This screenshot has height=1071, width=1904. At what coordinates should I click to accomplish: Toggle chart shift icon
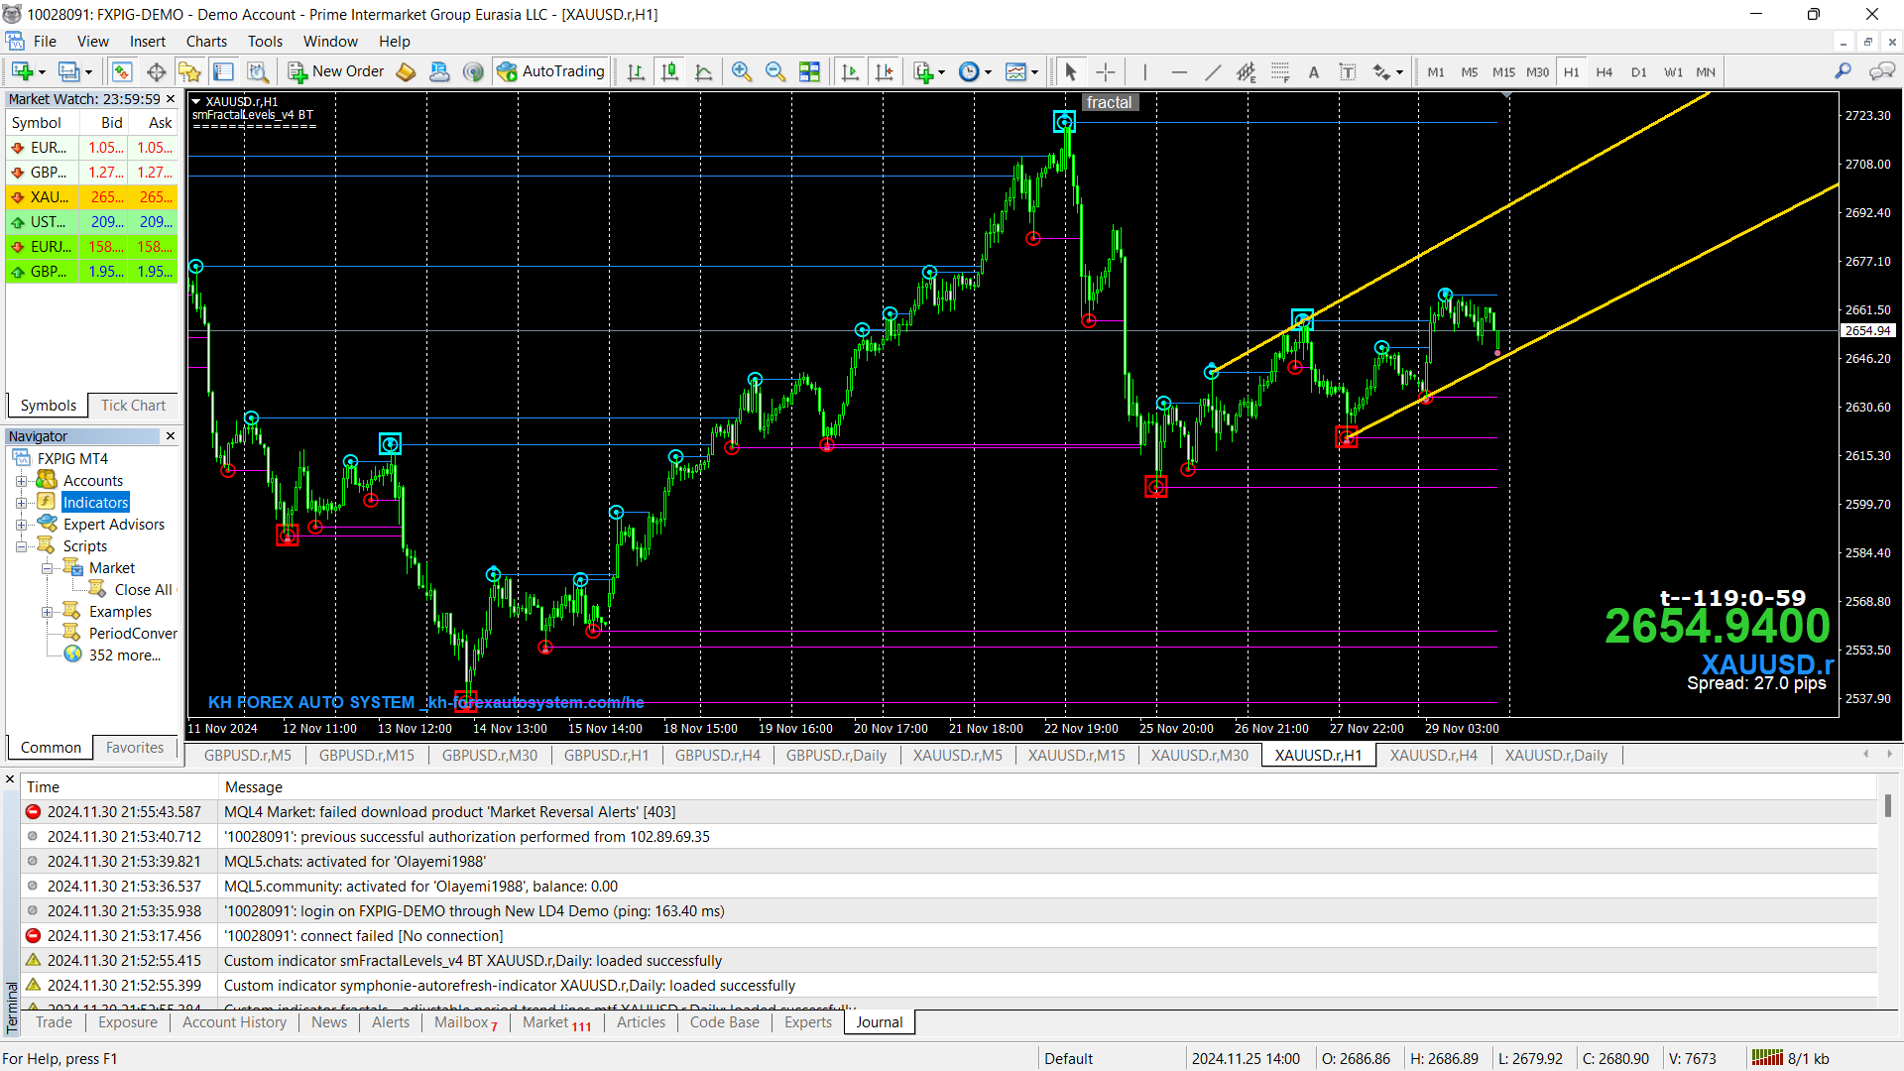[x=884, y=71]
